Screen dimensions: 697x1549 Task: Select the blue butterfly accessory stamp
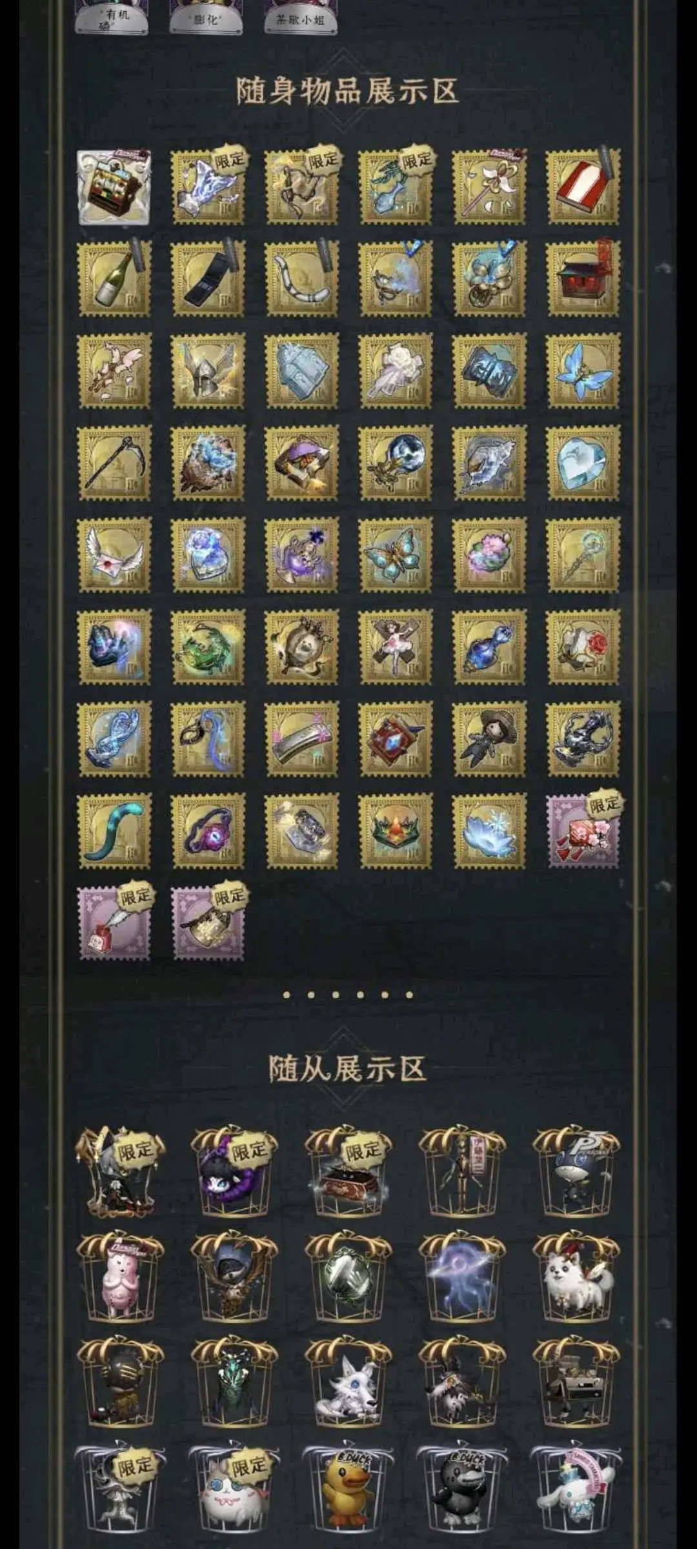pyautogui.click(x=583, y=371)
